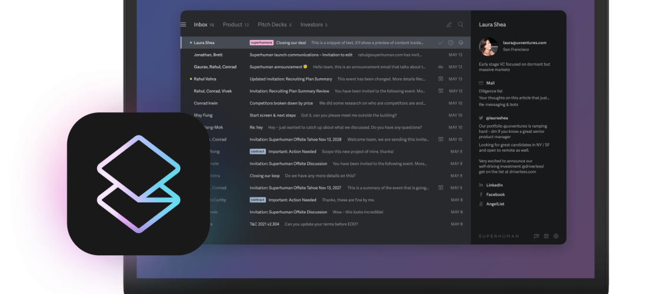Click calendar icon on Recruiting Plan Summary Review row
Viewport: 671px width, 294px height.
coord(441,91)
